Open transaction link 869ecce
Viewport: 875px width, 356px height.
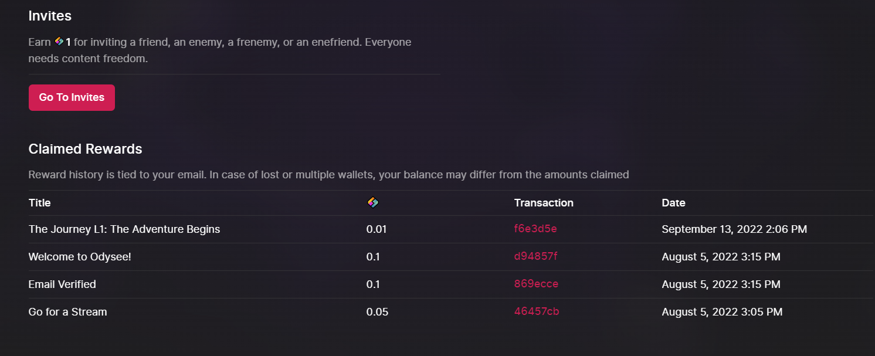[536, 284]
